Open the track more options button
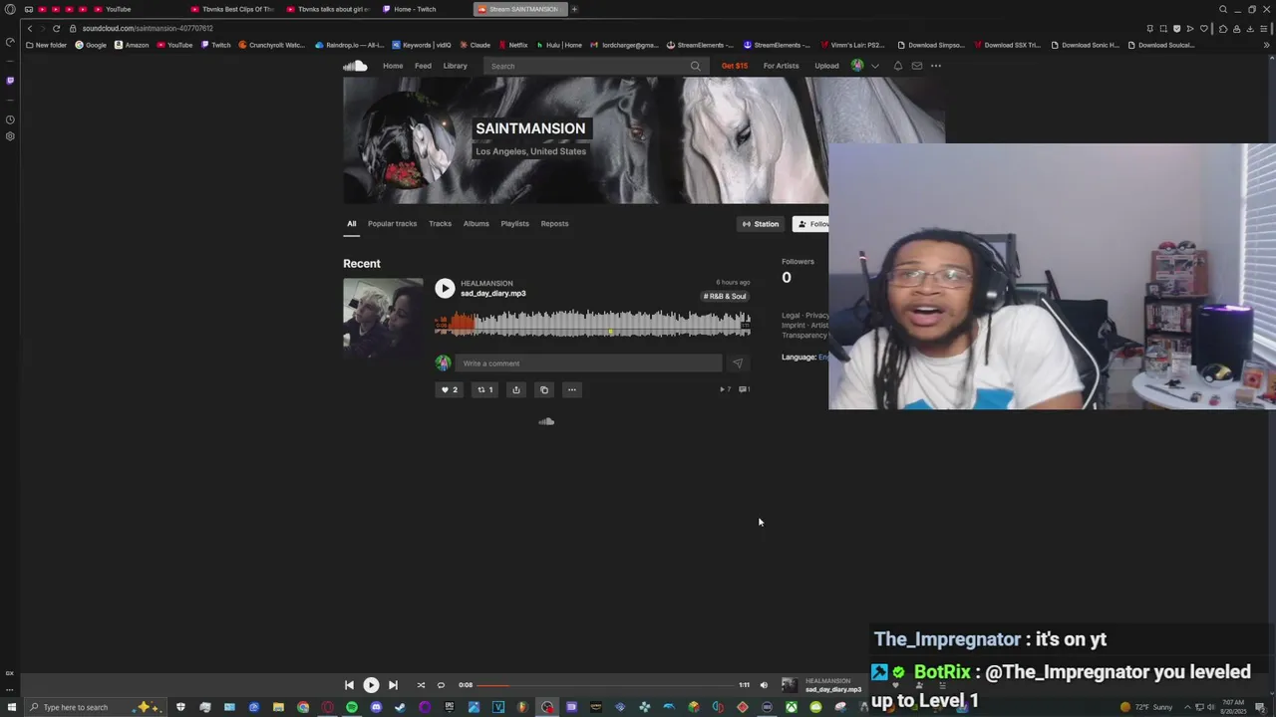Screen dimensions: 1276x717 click(x=572, y=389)
